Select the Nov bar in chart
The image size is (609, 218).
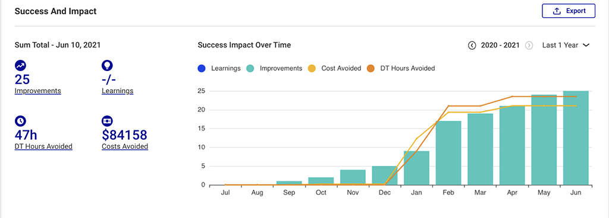tap(353, 177)
